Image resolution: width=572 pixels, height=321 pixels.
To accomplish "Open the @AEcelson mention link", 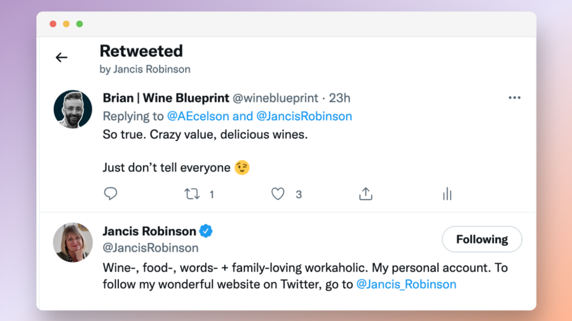I will [198, 116].
